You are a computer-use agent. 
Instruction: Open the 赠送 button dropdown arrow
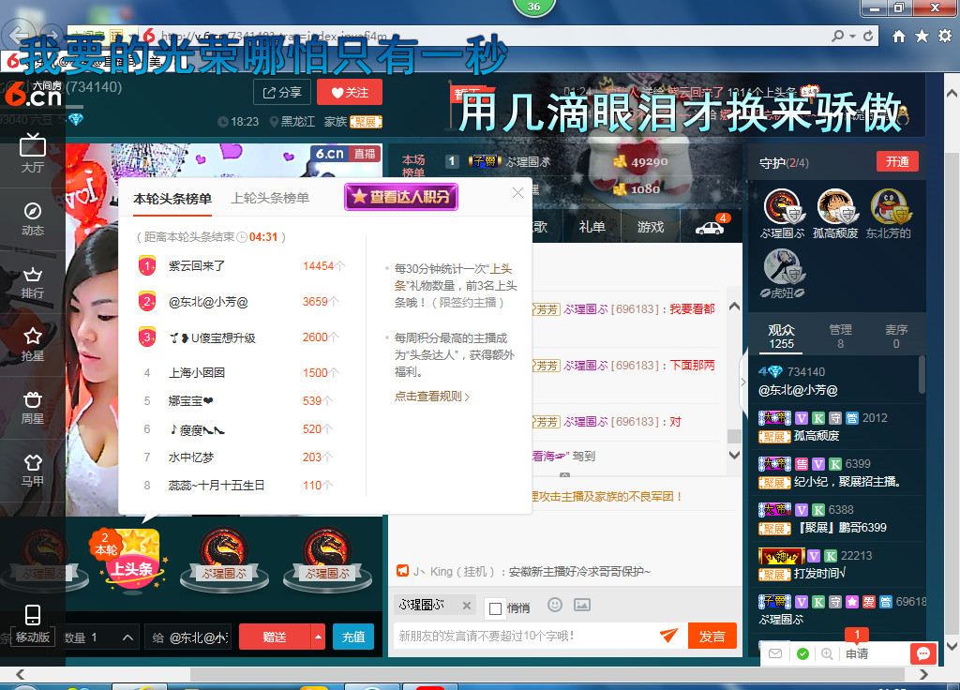[x=318, y=637]
